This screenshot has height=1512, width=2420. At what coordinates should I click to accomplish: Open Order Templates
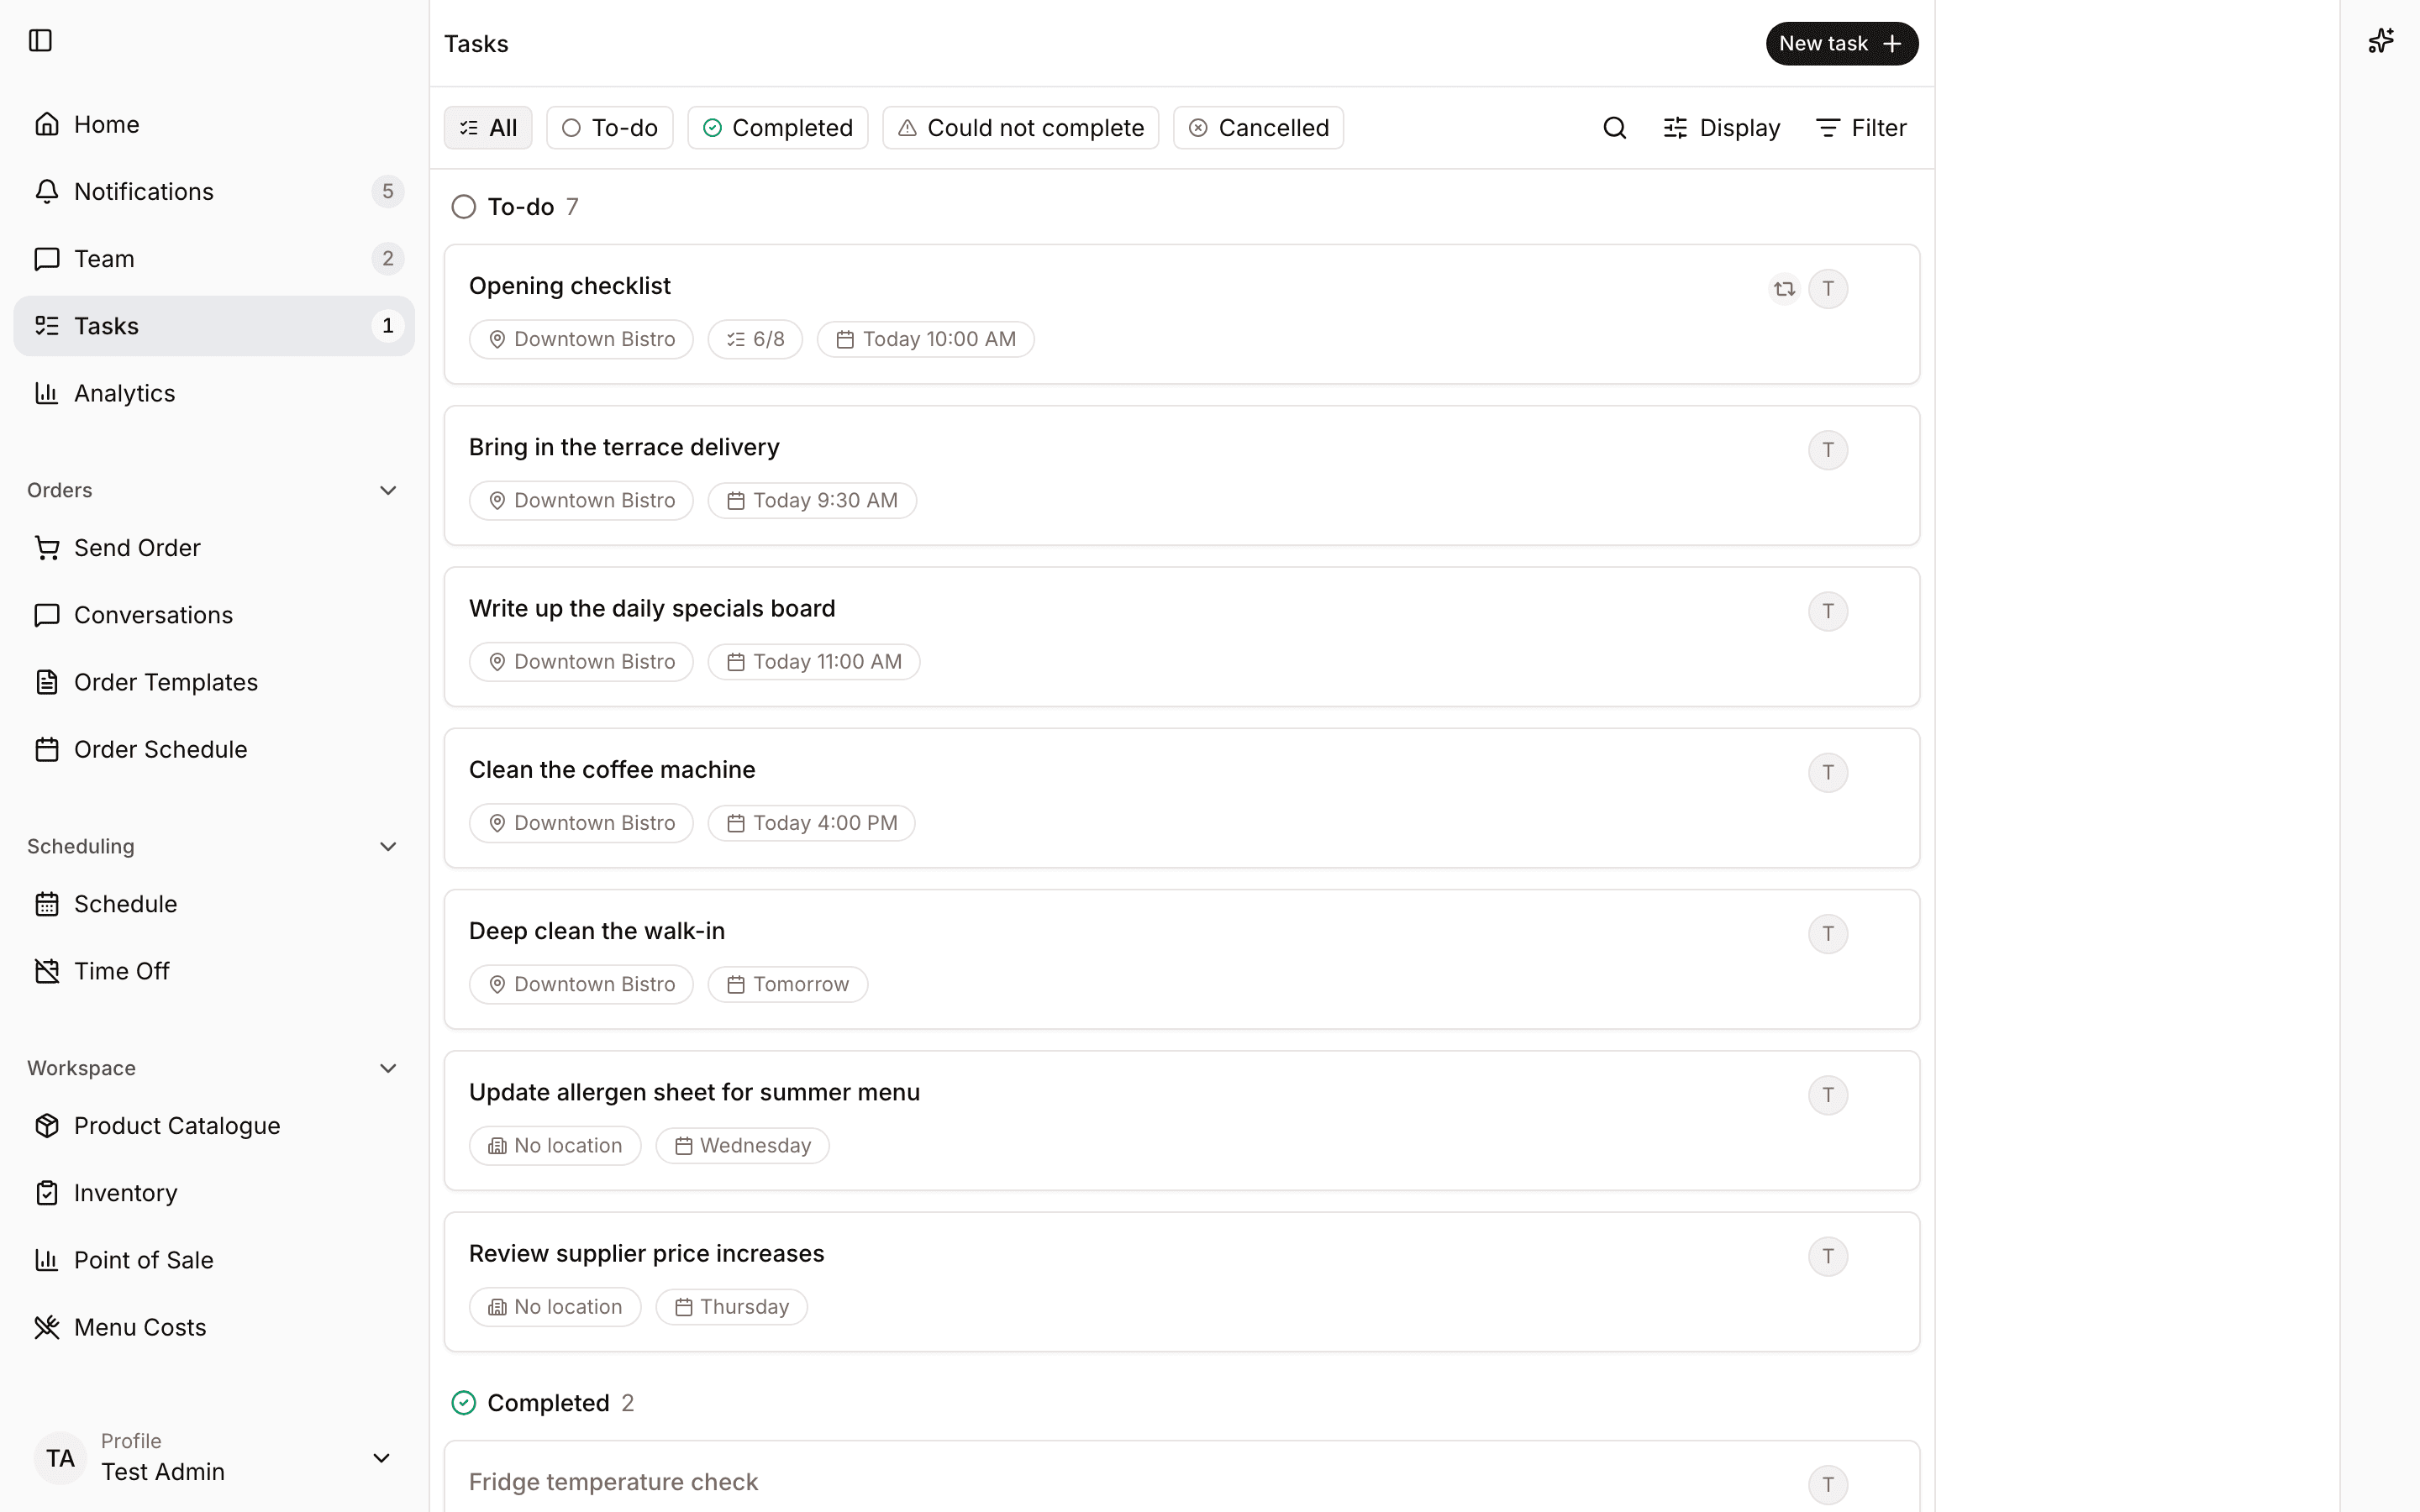214,682
